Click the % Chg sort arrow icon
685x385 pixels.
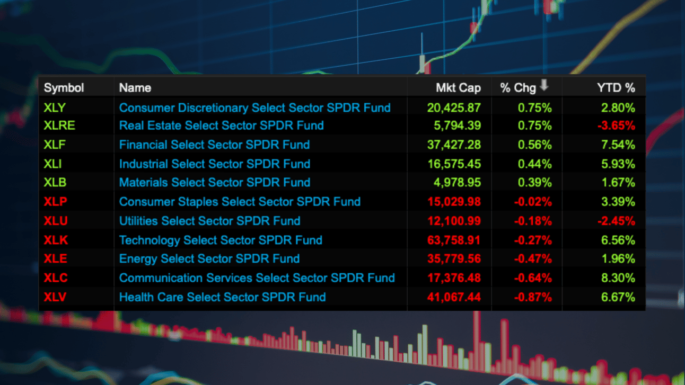[543, 86]
